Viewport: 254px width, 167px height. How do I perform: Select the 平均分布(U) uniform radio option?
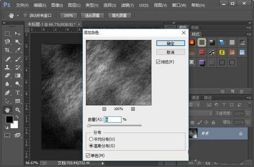[91, 139]
